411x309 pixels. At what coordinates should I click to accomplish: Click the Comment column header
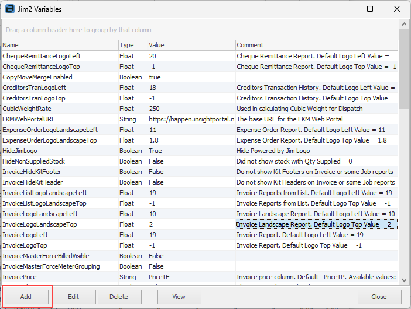click(316, 45)
